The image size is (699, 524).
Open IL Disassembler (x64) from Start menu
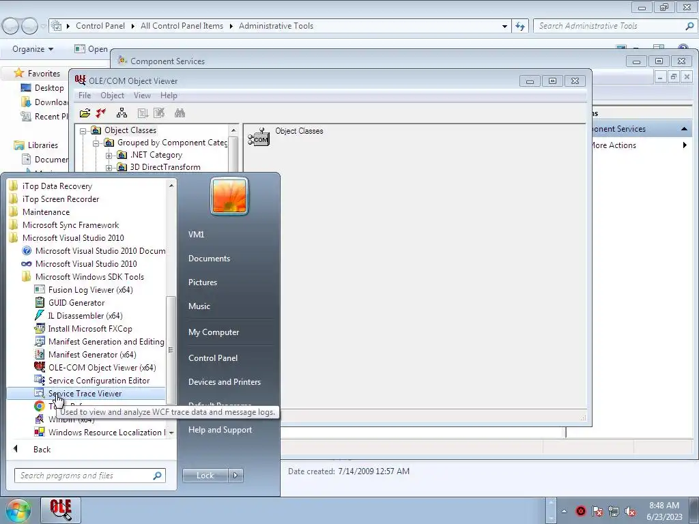pos(86,316)
